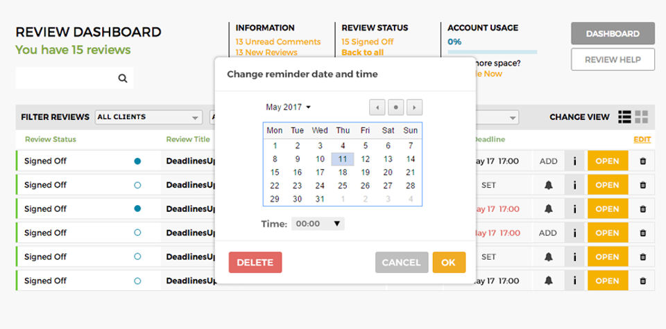Open the All Clients filter dropdown
666x329 pixels.
tap(148, 117)
